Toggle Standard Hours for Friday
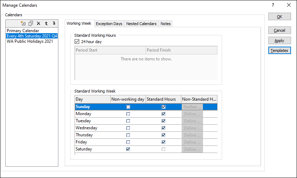This screenshot has height=178, width=297. 163,142
